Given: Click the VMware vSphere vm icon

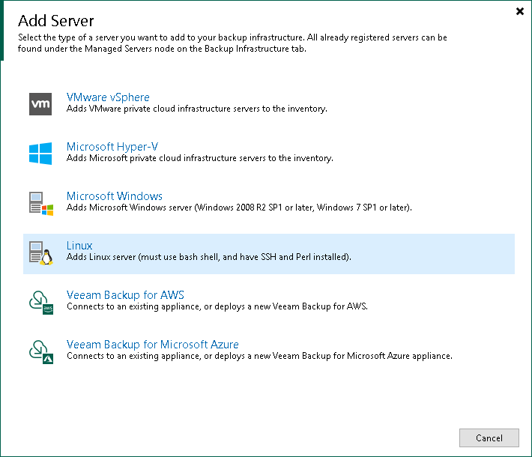Looking at the screenshot, I should tap(40, 104).
